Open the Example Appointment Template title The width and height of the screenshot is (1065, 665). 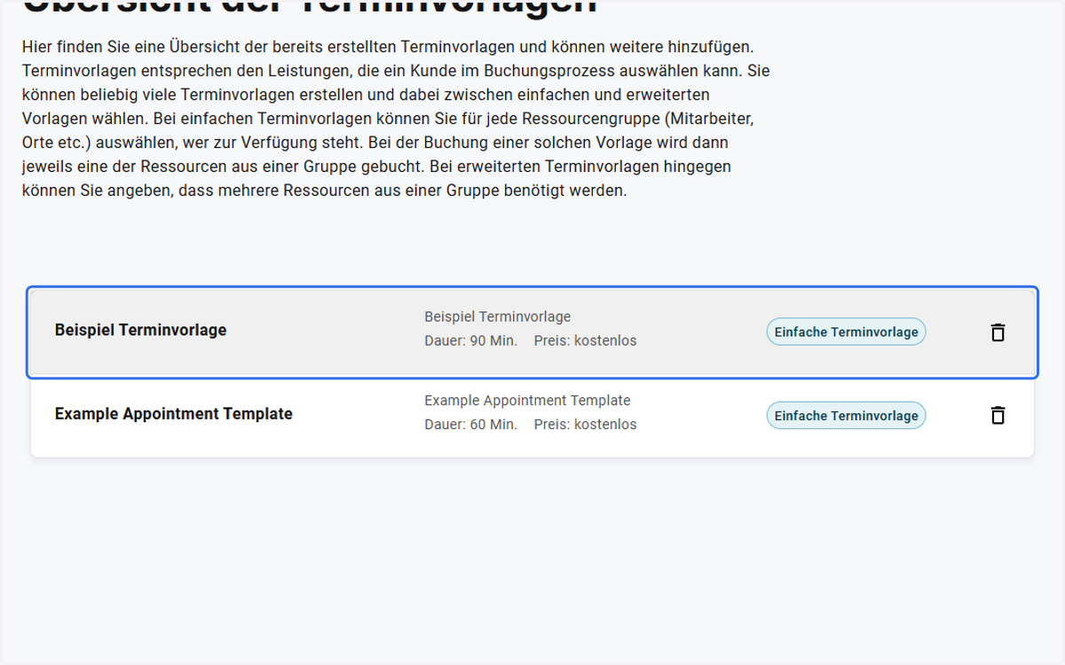pos(174,413)
